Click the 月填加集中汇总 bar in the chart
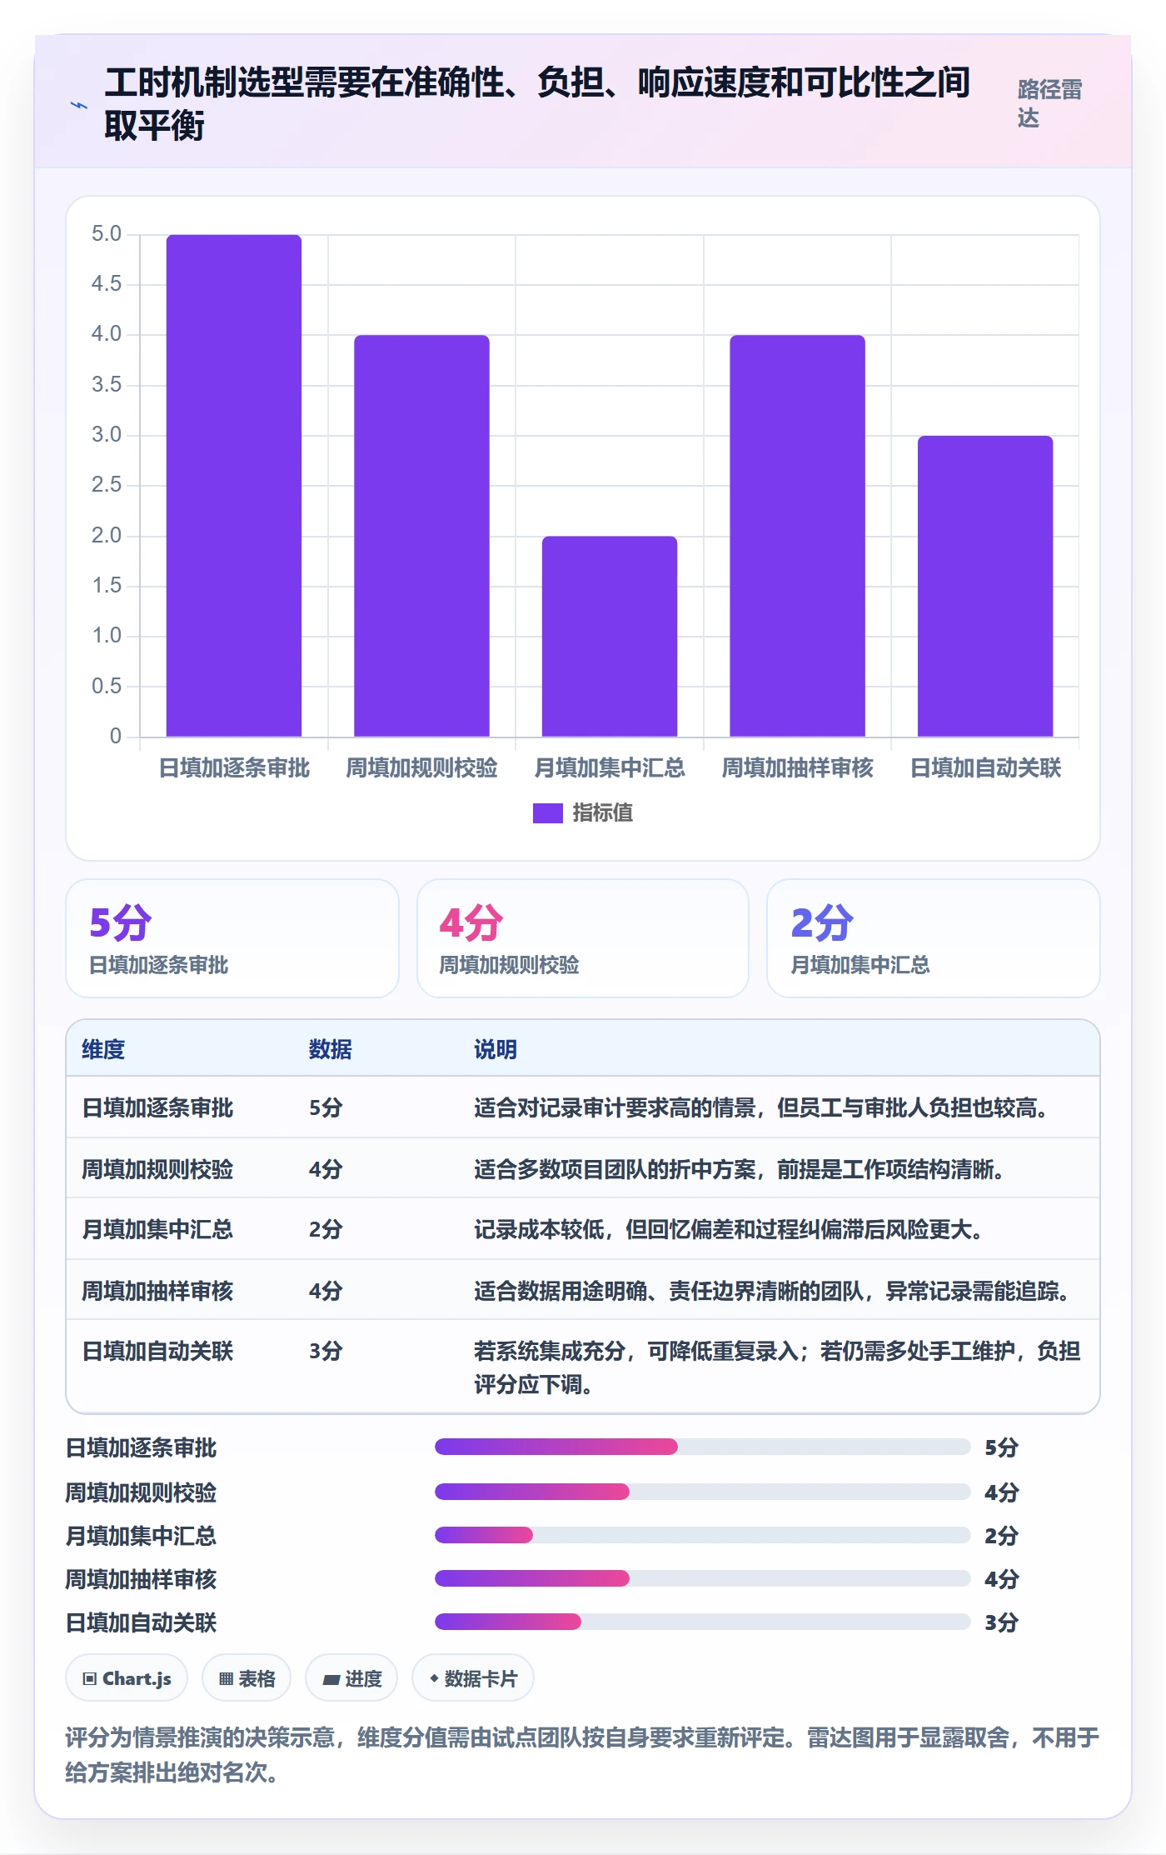Viewport: 1166px width, 1855px height. pos(610,637)
